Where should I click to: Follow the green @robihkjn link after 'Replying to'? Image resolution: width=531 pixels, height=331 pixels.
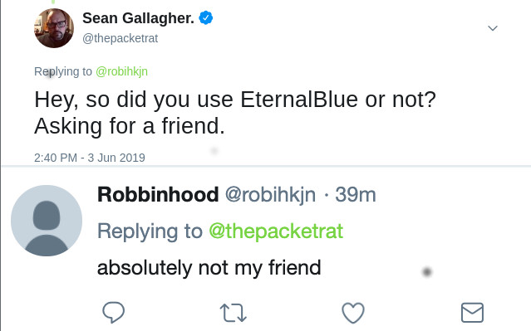pos(121,71)
